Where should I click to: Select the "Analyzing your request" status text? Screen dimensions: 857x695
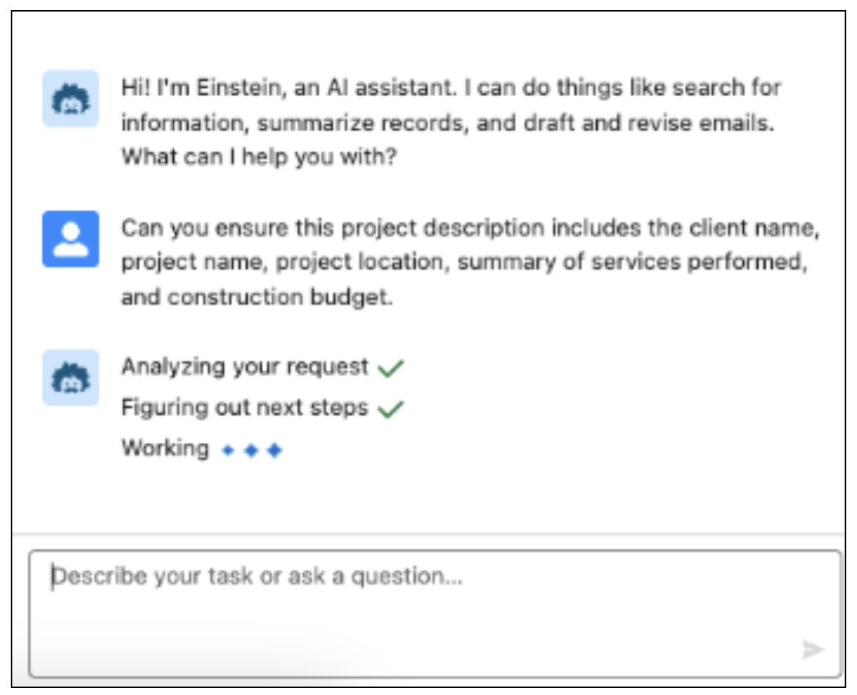tap(245, 367)
